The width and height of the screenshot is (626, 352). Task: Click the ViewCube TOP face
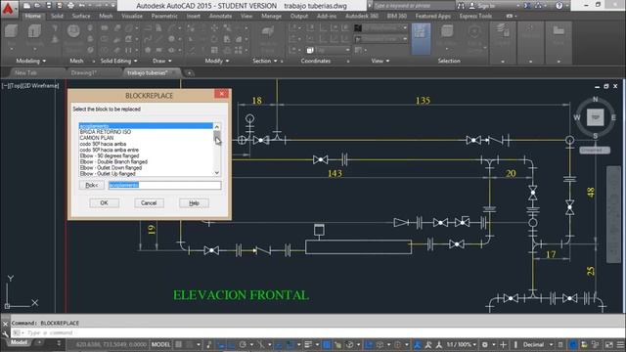tap(595, 117)
